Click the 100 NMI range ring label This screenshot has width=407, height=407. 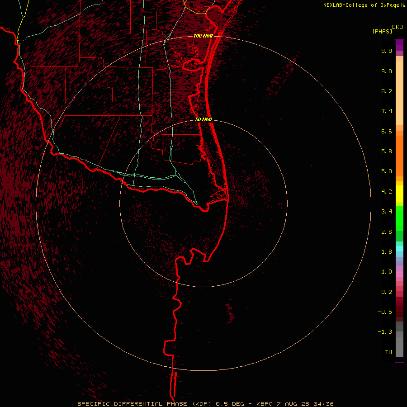(x=203, y=36)
